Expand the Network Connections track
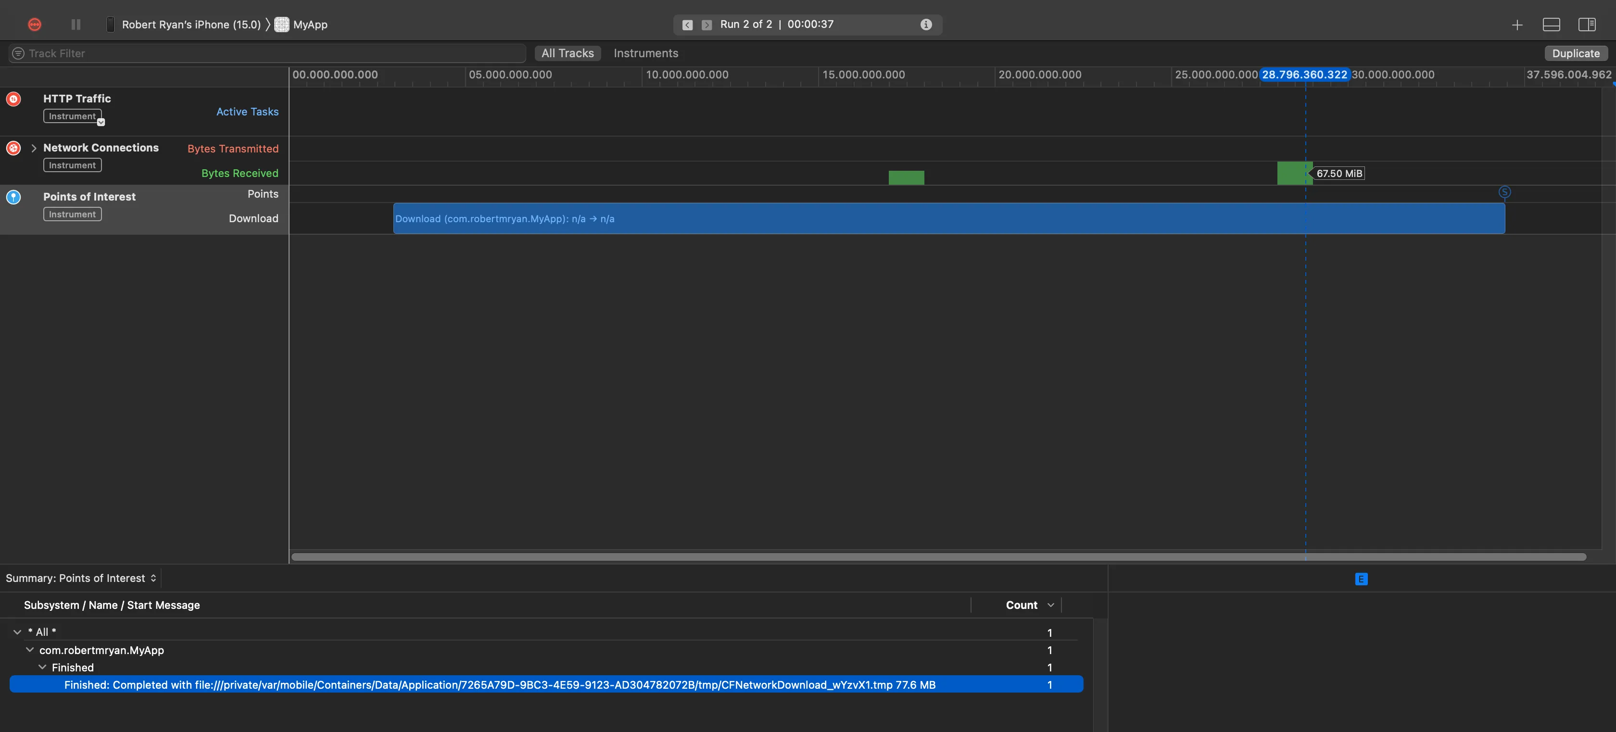 pos(34,148)
